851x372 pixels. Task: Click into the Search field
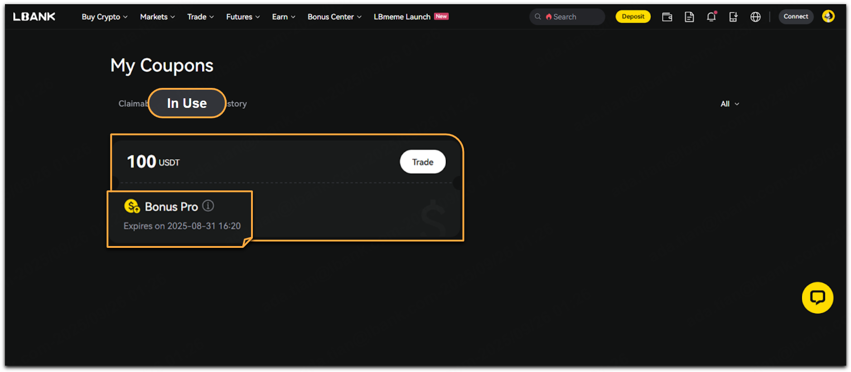point(571,17)
